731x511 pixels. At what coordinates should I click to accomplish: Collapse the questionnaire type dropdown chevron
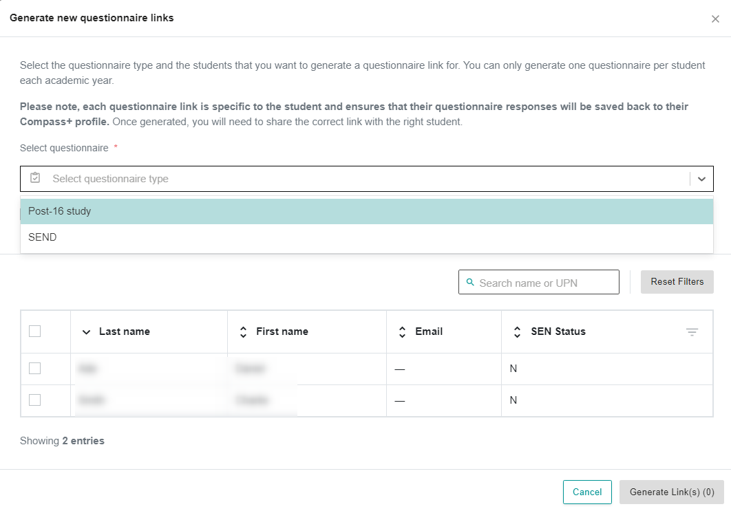[701, 179]
